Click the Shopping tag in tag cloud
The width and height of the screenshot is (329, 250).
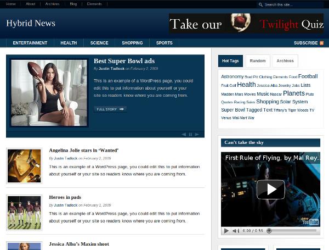[268, 102]
